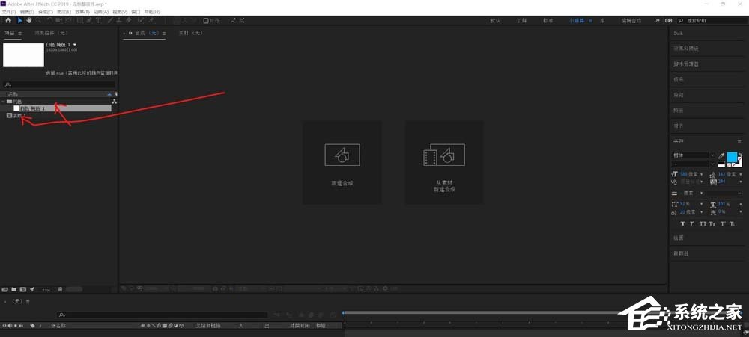Image resolution: width=749 pixels, height=337 pixels.
Task: Open the vertical scale dropdown arrow
Action: (x=702, y=204)
